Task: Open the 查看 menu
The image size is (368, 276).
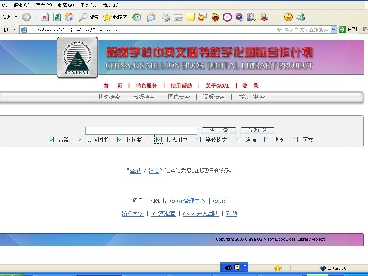Action: point(43,5)
